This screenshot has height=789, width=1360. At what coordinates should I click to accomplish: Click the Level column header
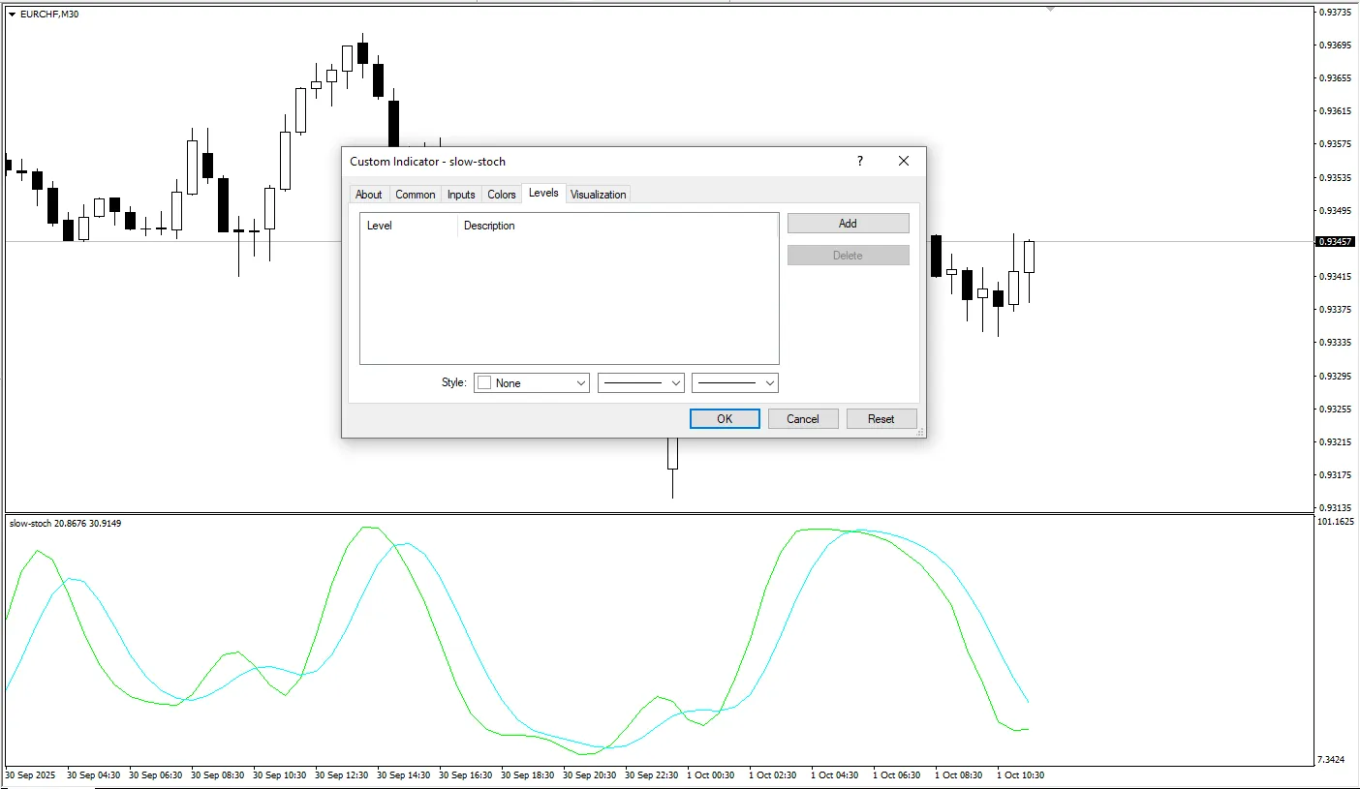pos(380,226)
